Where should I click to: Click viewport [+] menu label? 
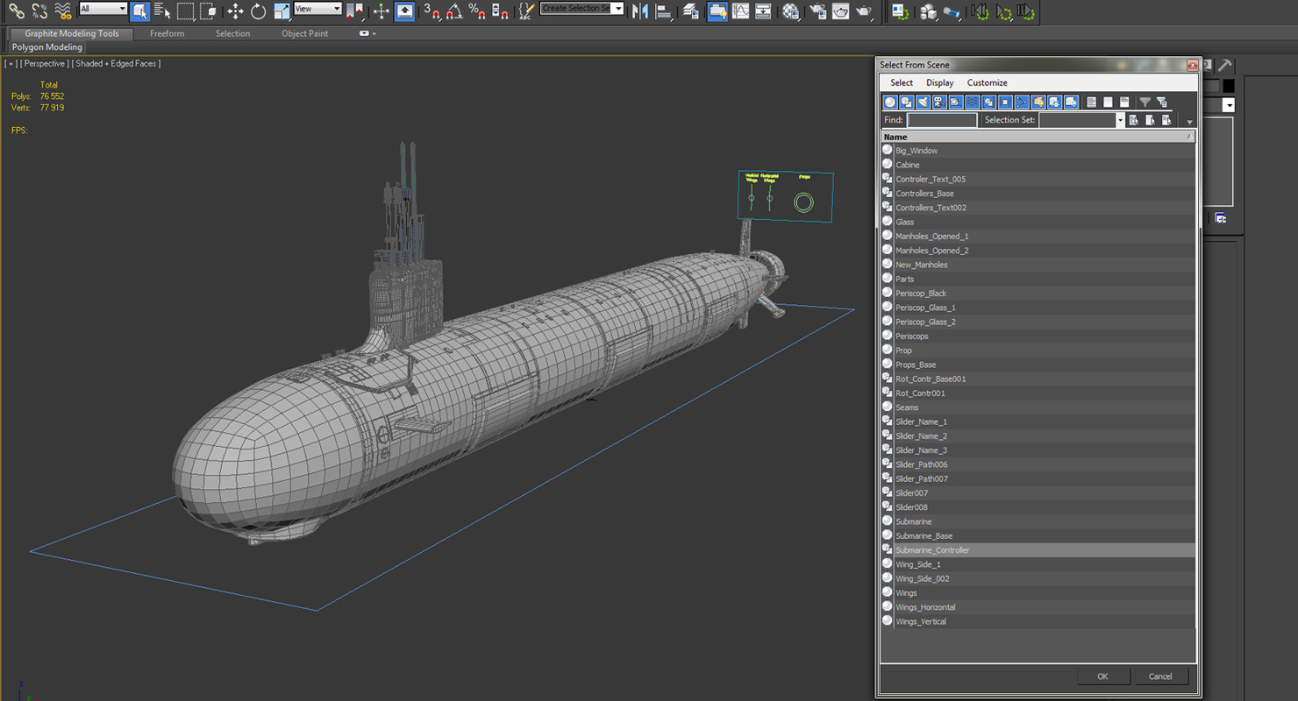(x=11, y=63)
